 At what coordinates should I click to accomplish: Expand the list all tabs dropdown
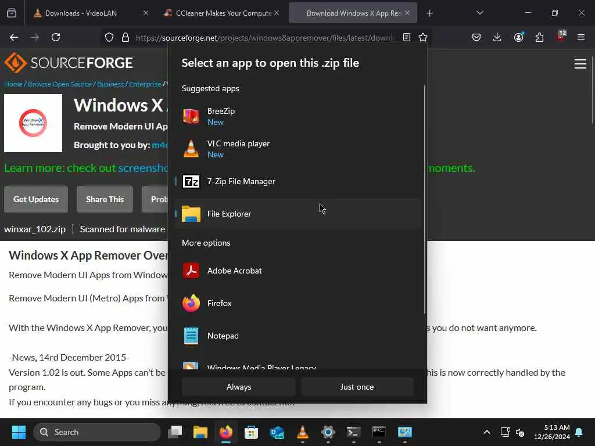[x=479, y=13]
